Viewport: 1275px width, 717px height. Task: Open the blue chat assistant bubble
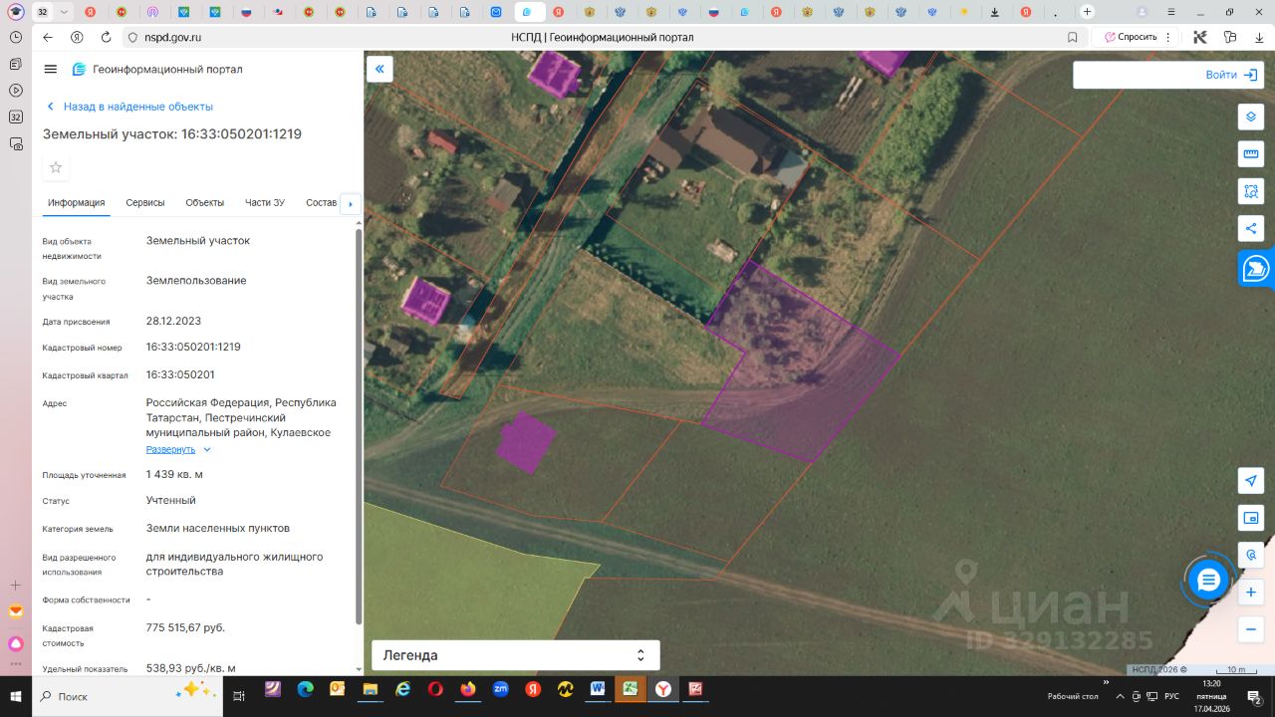pyautogui.click(x=1208, y=581)
